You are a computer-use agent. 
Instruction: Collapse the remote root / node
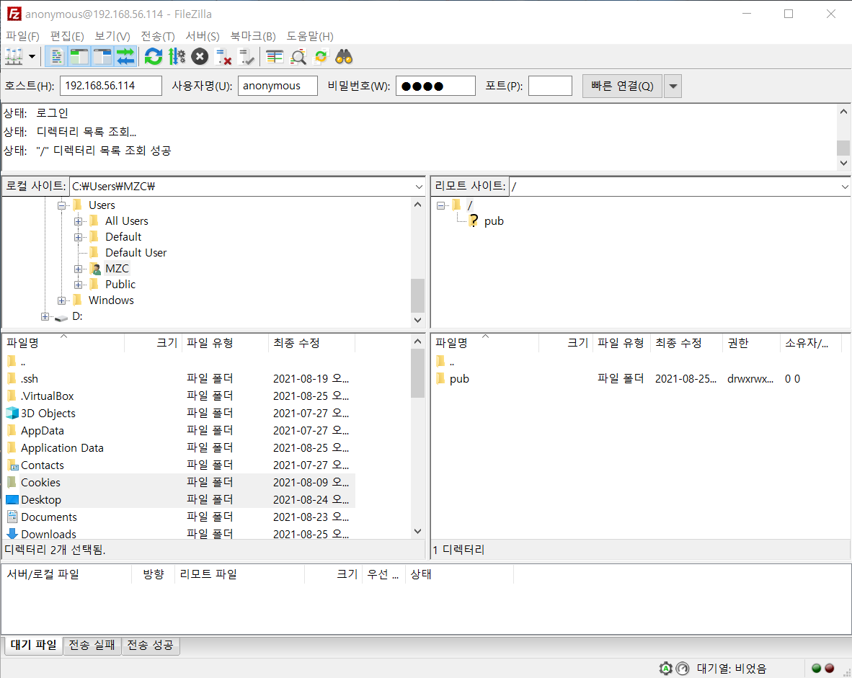click(x=440, y=205)
